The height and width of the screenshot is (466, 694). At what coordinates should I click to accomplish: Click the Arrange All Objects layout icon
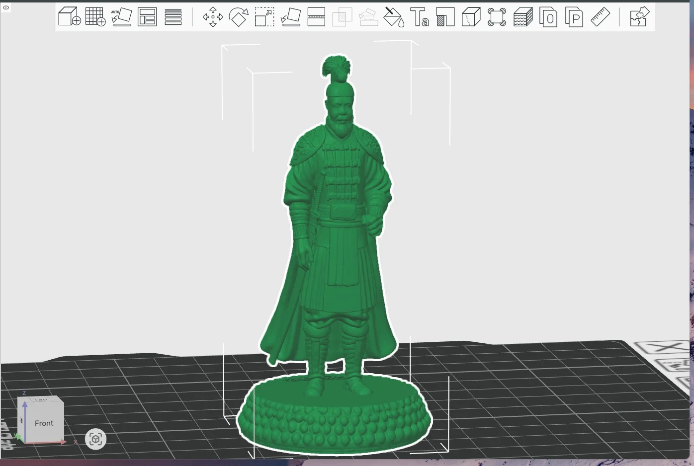(x=147, y=17)
